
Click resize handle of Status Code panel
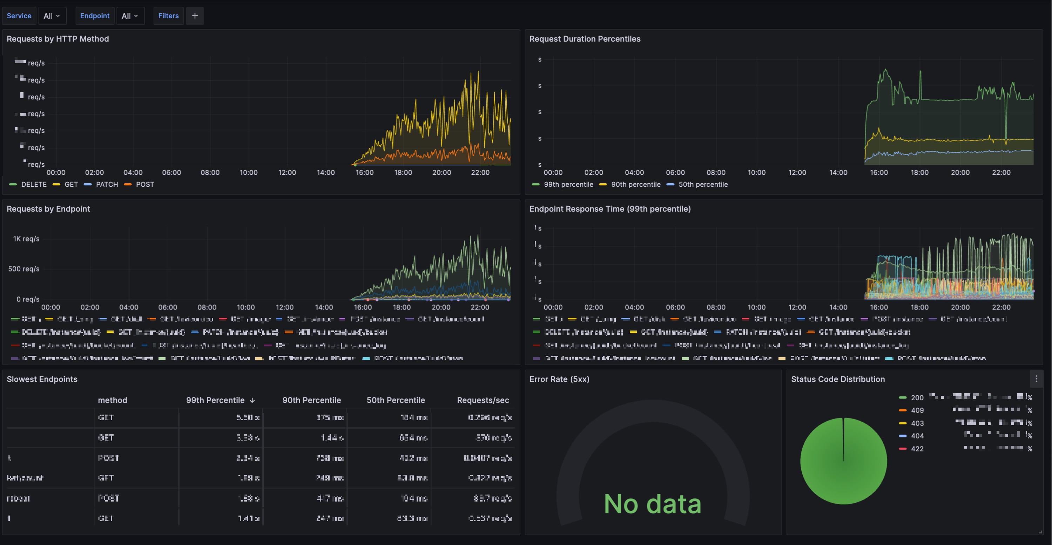pyautogui.click(x=1040, y=532)
